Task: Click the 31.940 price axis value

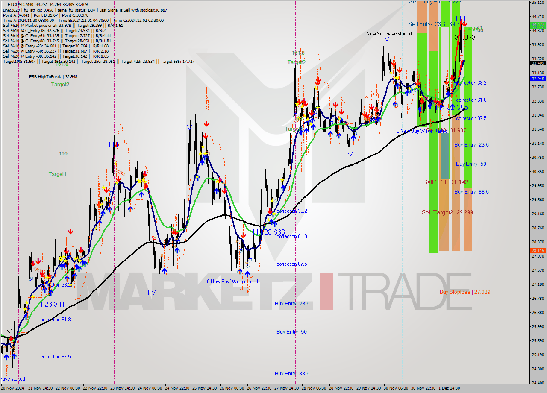Action: pyautogui.click(x=538, y=115)
